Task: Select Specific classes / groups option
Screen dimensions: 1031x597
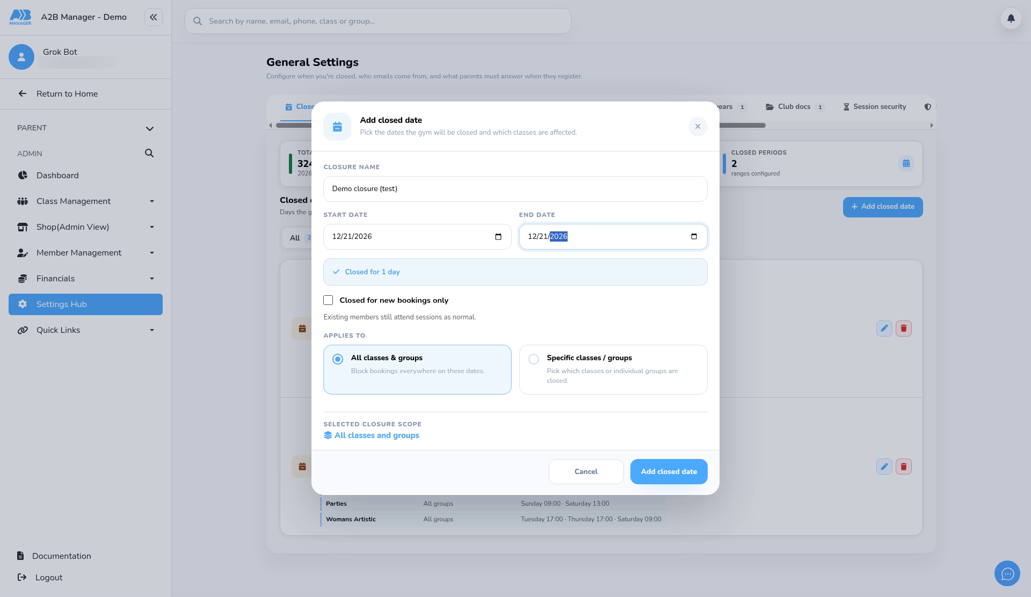Action: tap(613, 369)
